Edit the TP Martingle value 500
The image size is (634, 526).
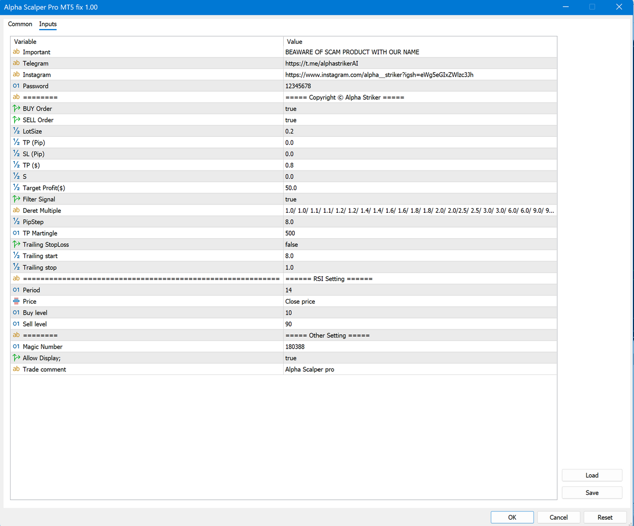coord(420,233)
